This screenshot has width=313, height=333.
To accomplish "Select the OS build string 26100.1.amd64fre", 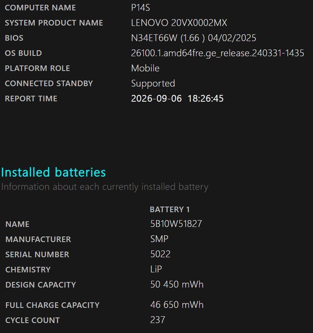I will (218, 53).
